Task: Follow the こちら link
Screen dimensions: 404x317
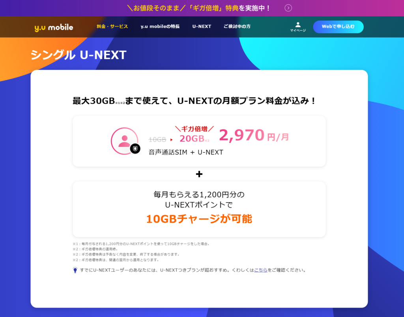Action: 261,270
